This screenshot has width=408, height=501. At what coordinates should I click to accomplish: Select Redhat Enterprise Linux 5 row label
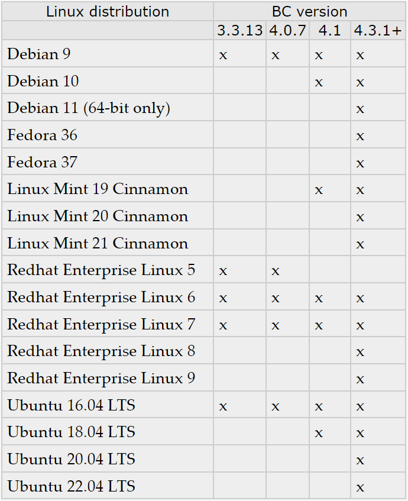point(101,270)
